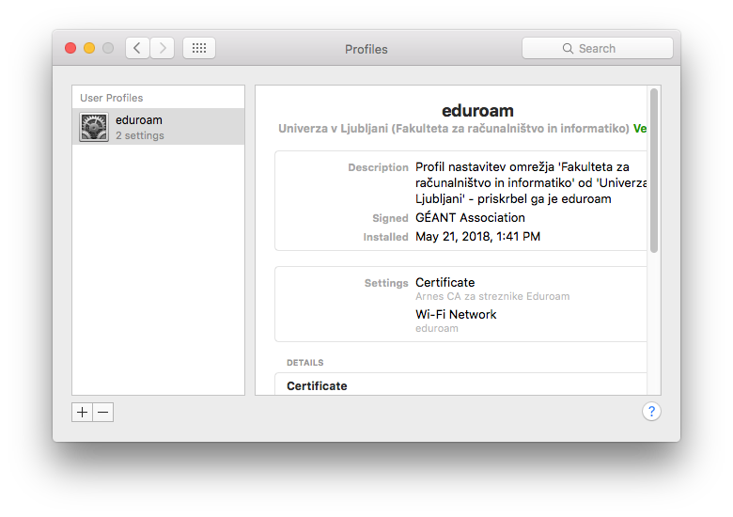Click the Certificate settings entry
Screen dimensions: 733x517
[445, 282]
